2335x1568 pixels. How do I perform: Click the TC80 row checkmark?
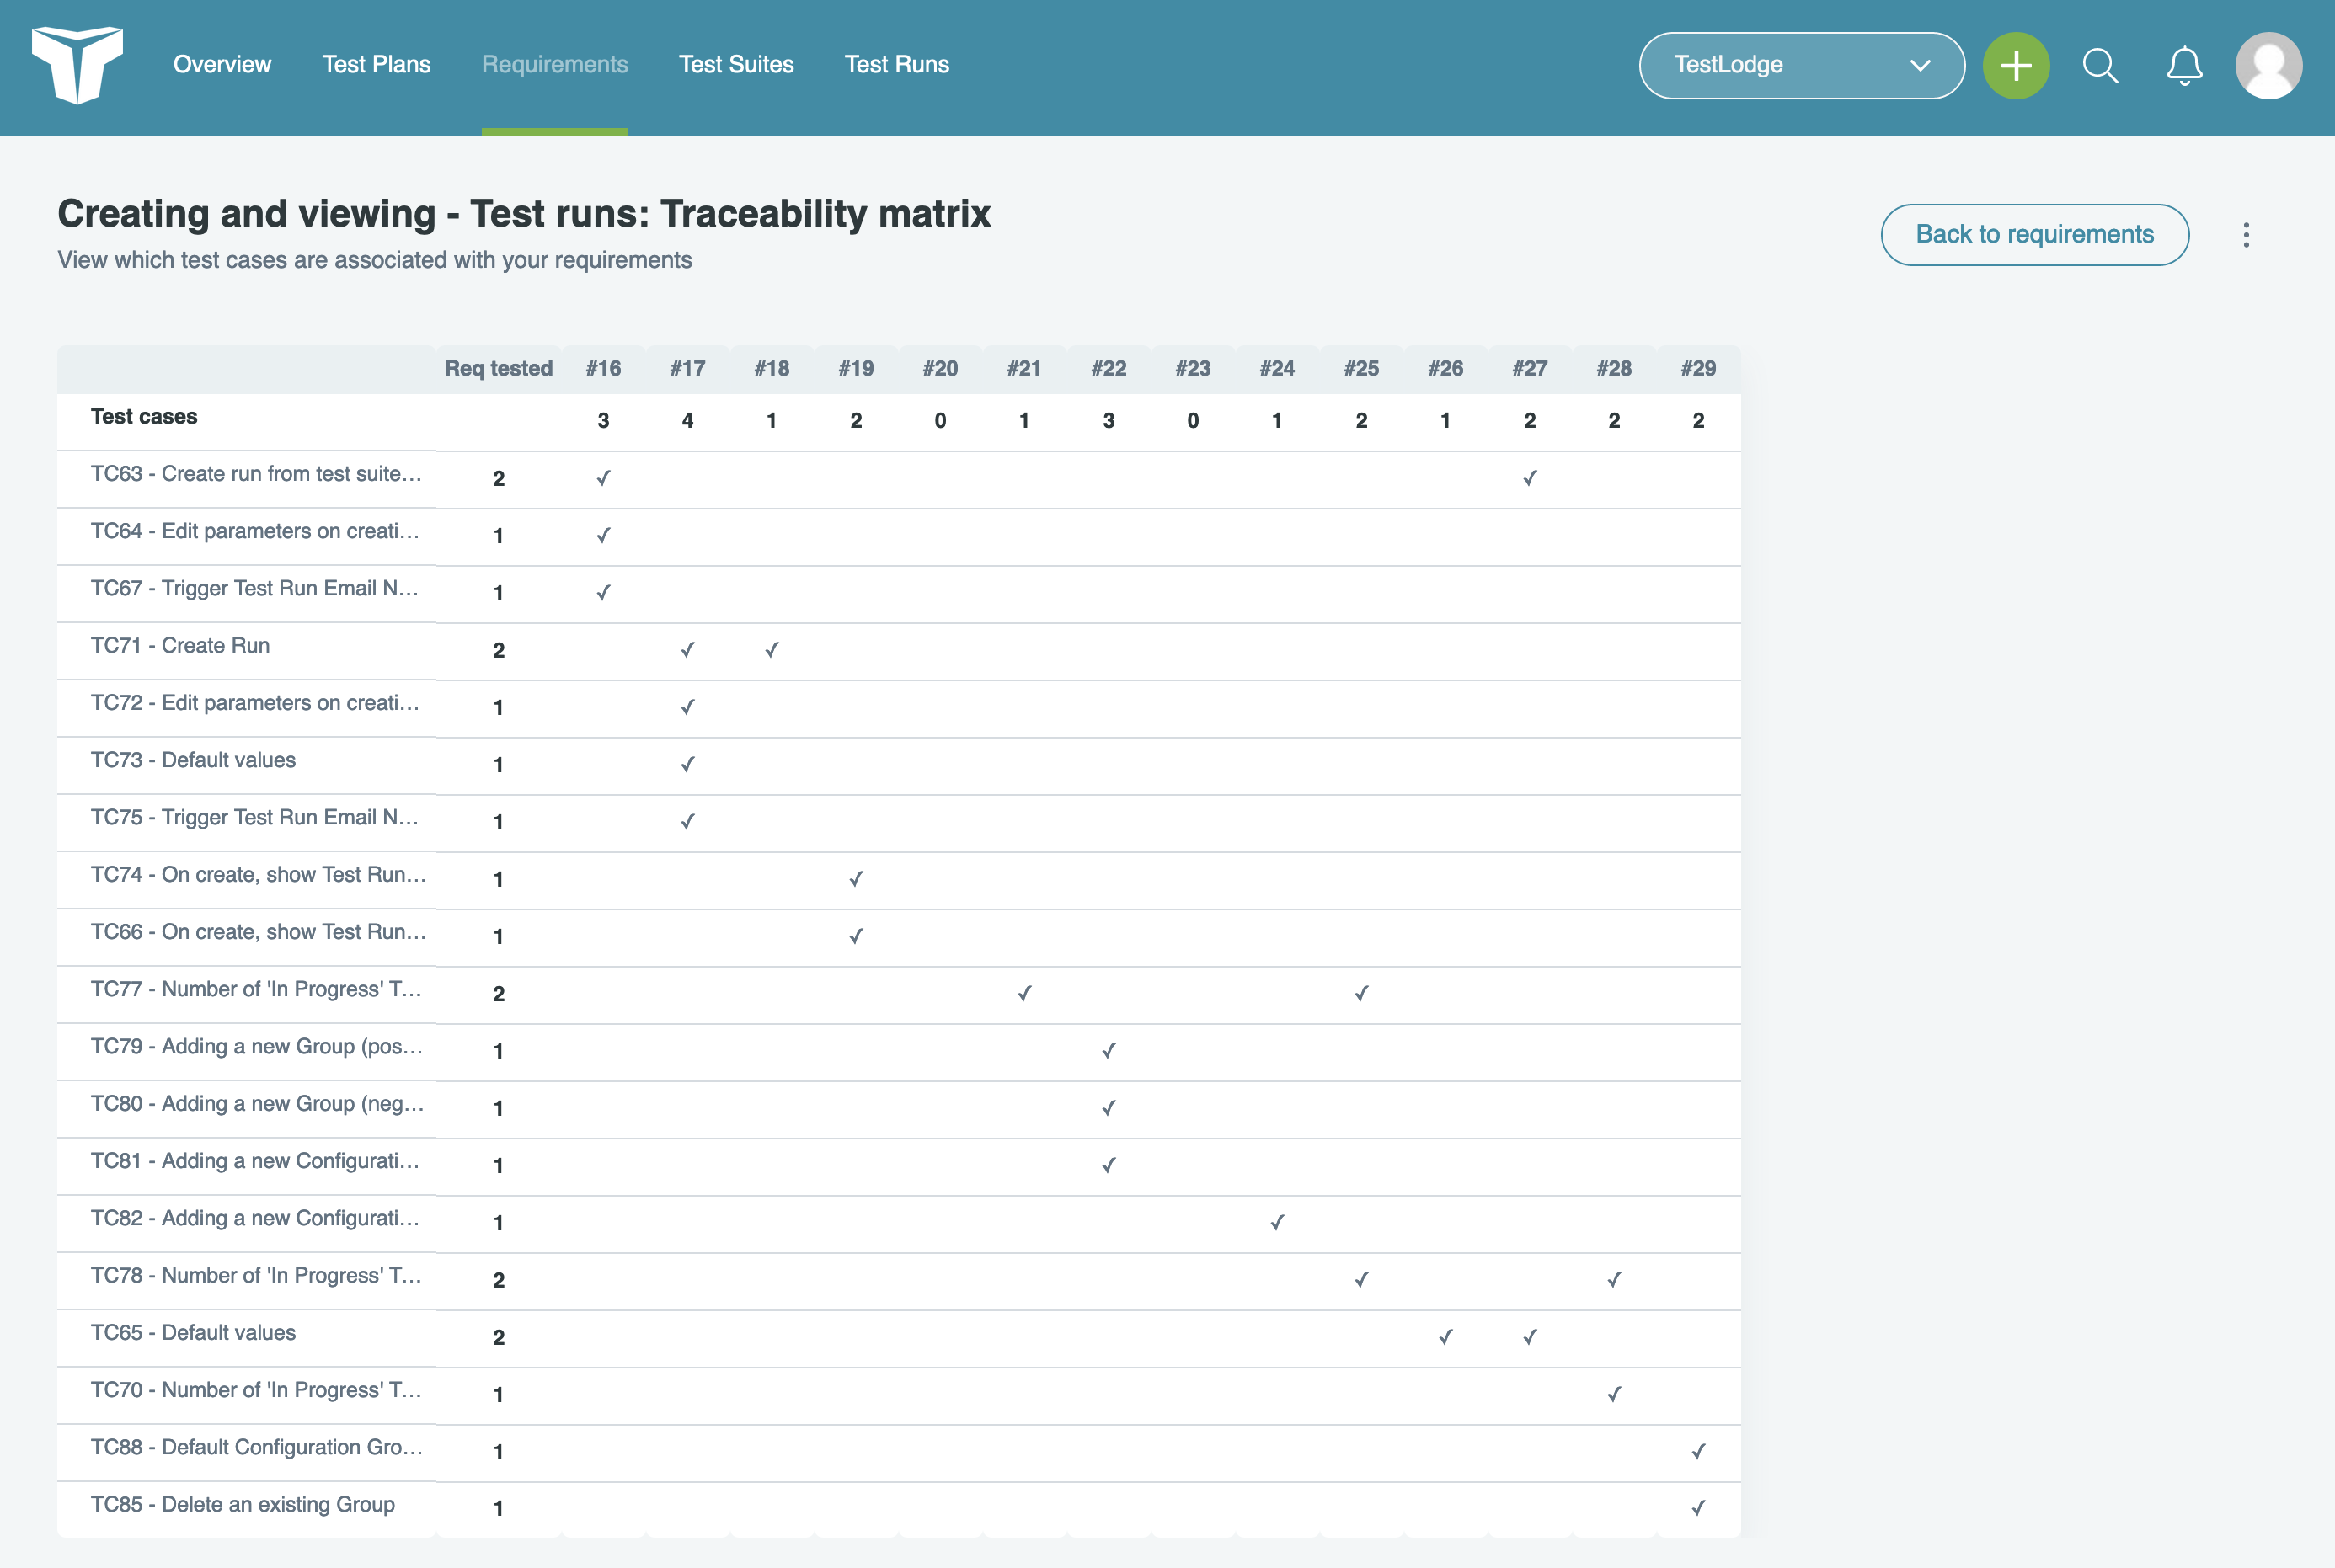(1109, 1108)
